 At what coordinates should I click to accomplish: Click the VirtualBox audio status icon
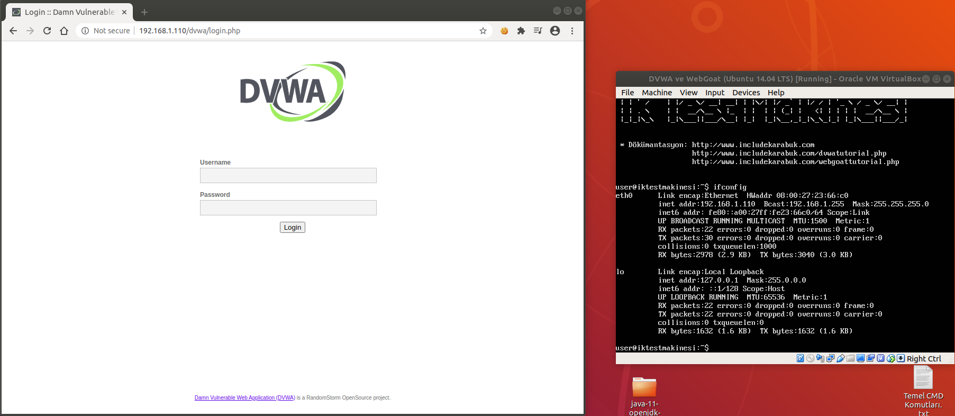(820, 358)
